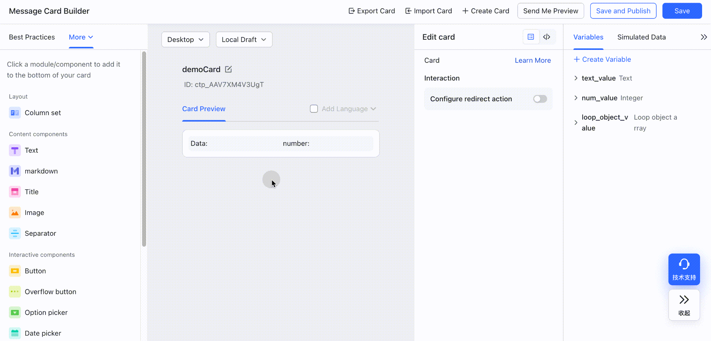Image resolution: width=711 pixels, height=341 pixels.
Task: Add the markdown component icon
Action: [15, 171]
